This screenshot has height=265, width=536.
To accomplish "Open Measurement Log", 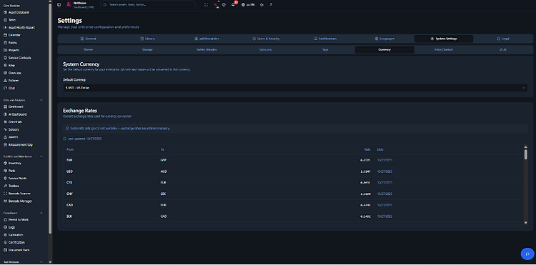I will 18,144.
